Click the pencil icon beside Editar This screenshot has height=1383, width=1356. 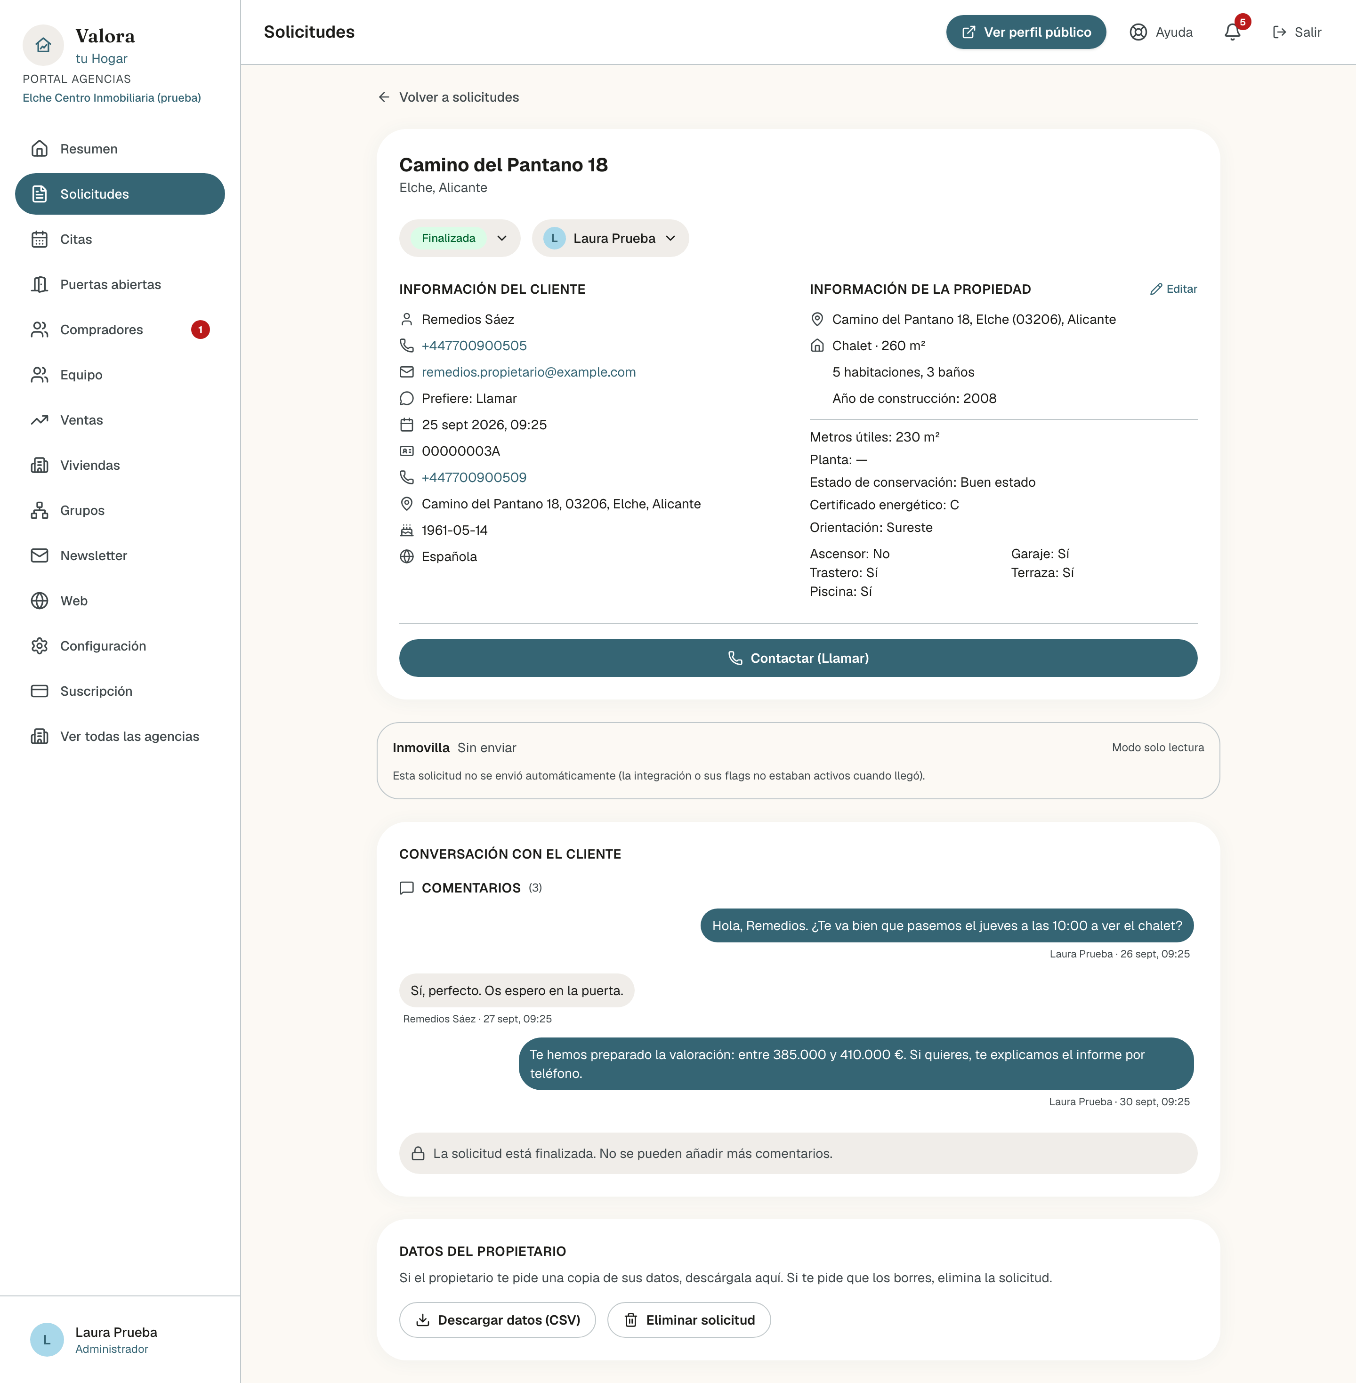click(x=1156, y=289)
